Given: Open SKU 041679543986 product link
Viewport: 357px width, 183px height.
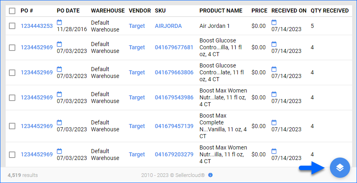Looking at the screenshot, I should 174,97.
